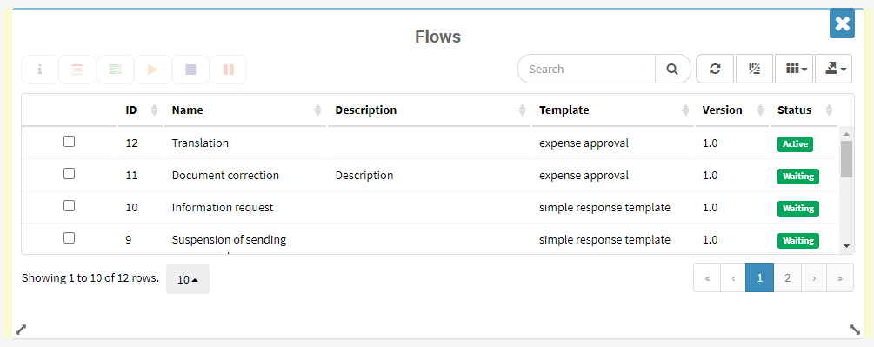The height and width of the screenshot is (347, 874).
Task: Open the rows per page dropdown
Action: pos(188,279)
